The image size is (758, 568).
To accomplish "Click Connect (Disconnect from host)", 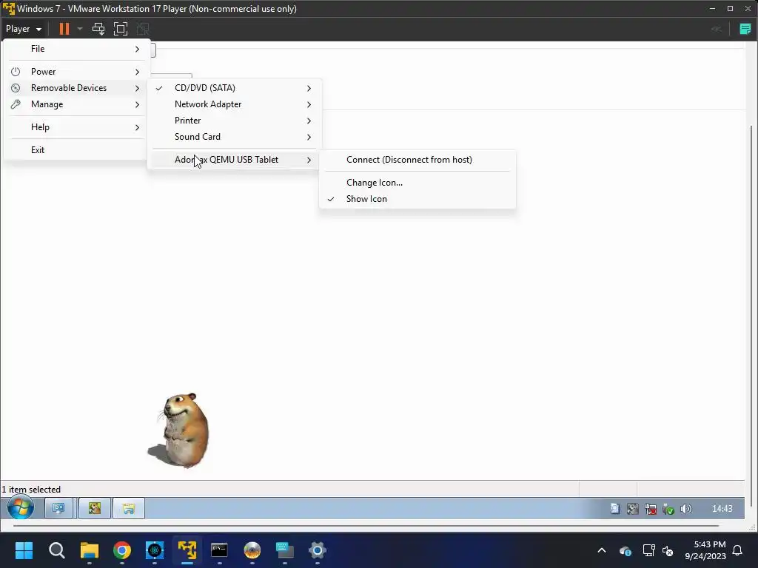I will 417,160.
